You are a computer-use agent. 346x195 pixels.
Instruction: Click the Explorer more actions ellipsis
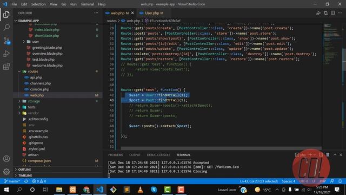pyautogui.click(x=96, y=13)
